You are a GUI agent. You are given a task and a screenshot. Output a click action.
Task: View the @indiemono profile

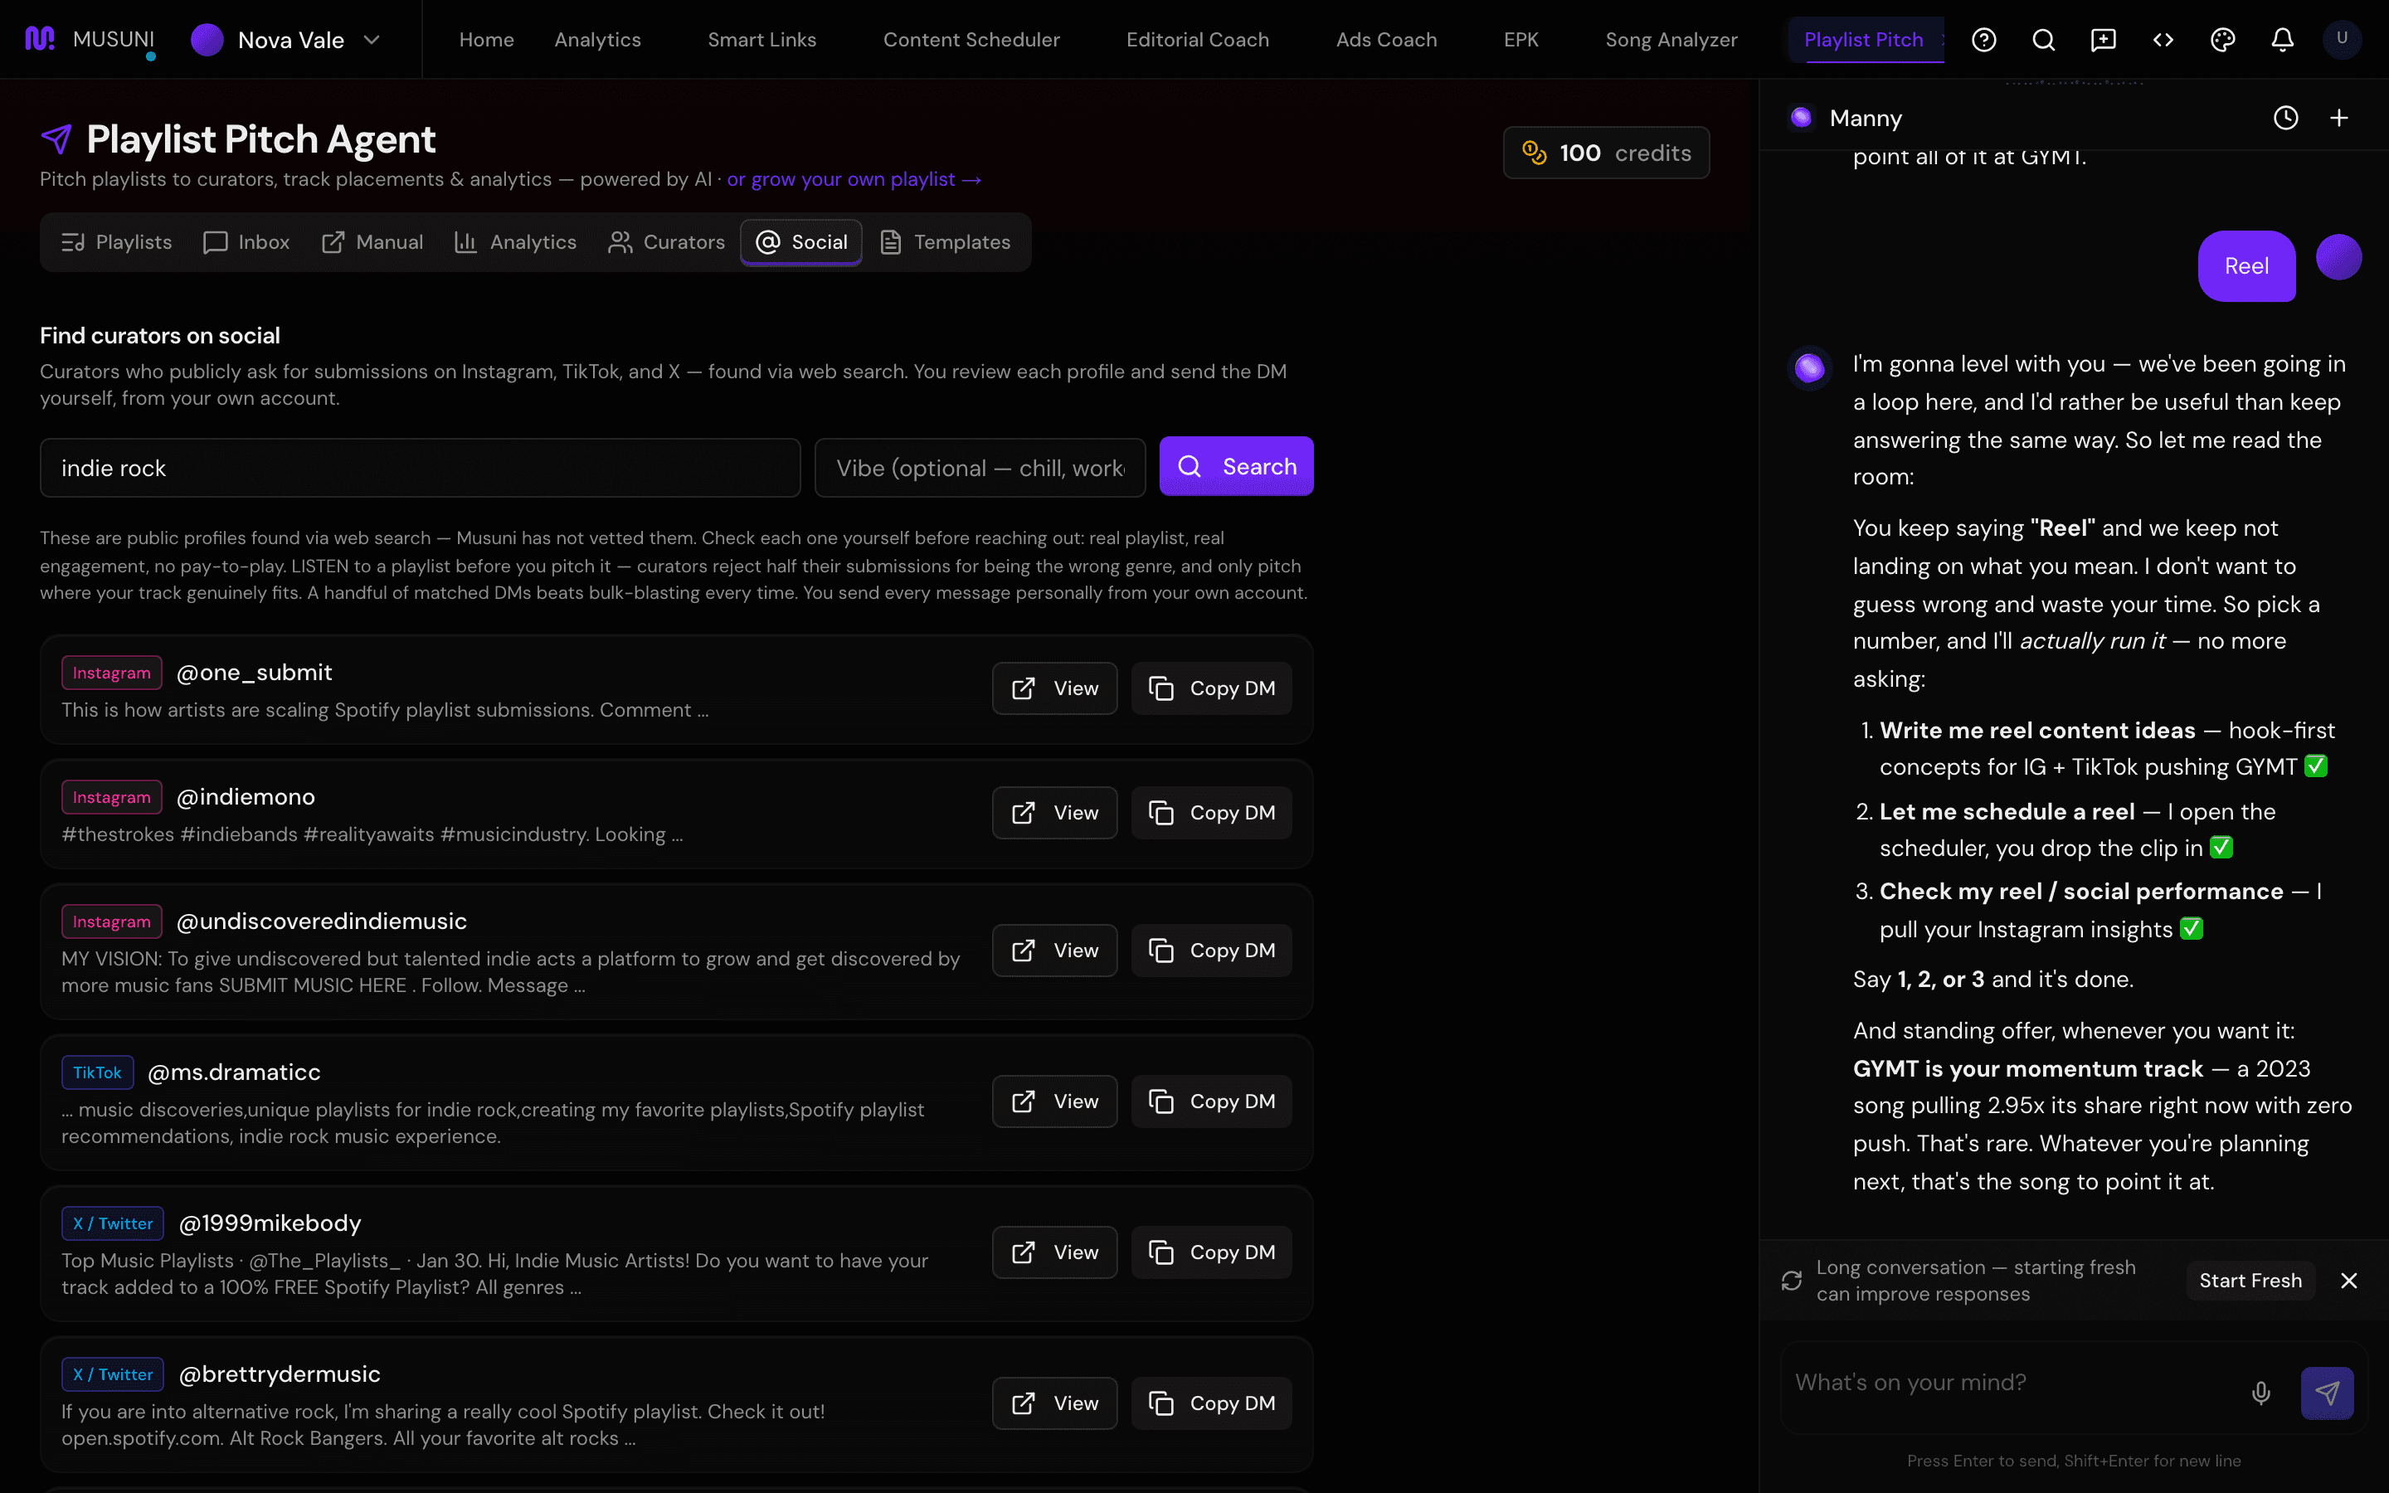[1054, 813]
